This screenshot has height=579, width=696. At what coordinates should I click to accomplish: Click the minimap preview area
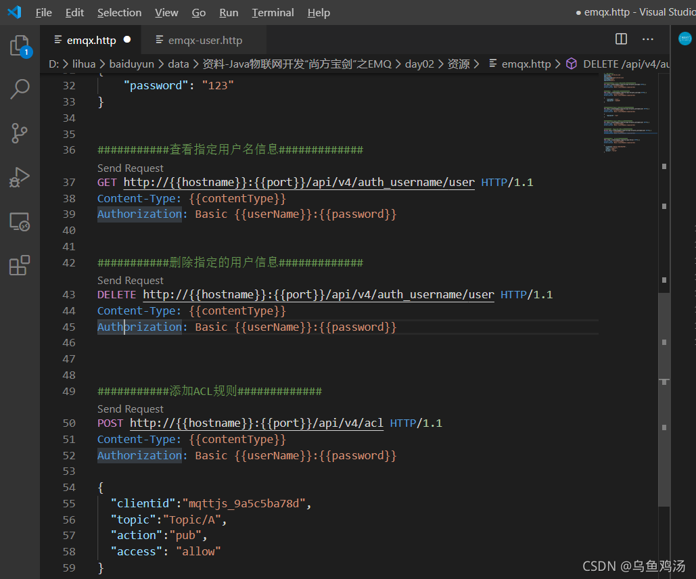coord(629,108)
